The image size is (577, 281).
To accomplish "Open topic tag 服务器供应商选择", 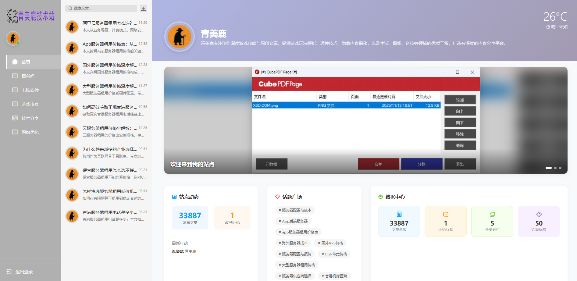I will coord(295,276).
